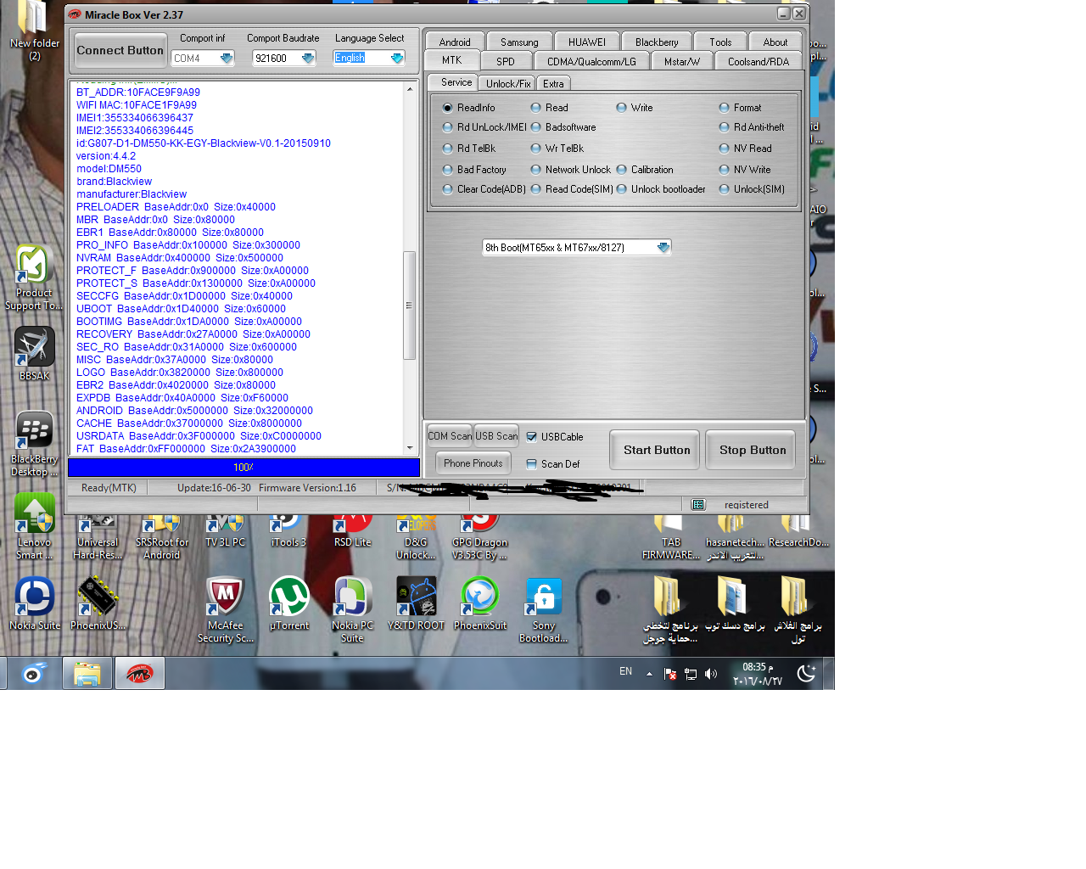This screenshot has width=1086, height=869.
Task: Switch to CDMA/Qualcomm/LG tab
Action: coord(591,61)
